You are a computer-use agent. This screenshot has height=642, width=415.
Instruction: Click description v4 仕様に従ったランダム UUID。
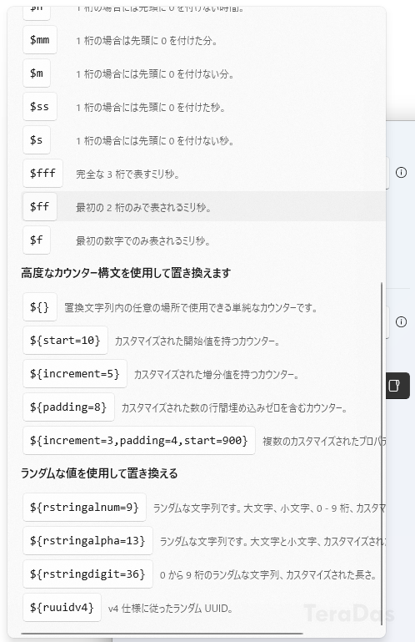pyautogui.click(x=171, y=609)
